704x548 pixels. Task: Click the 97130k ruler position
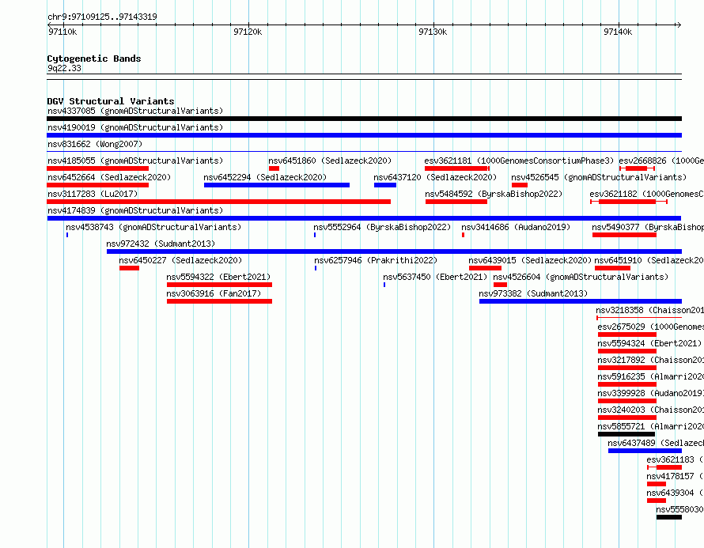(433, 32)
